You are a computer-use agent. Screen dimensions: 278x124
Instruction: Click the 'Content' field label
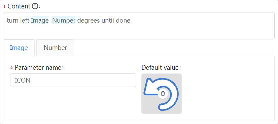19,6
